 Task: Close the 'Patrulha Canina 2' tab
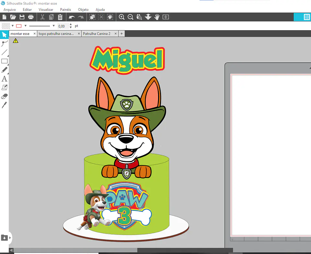coord(115,34)
